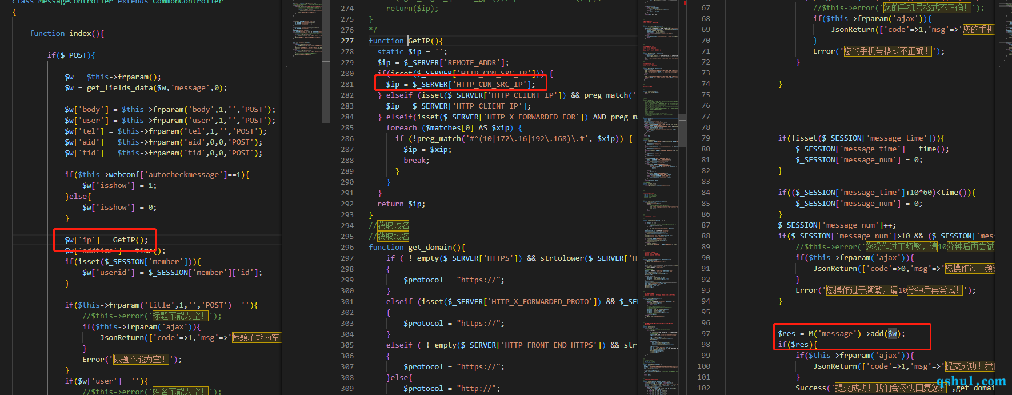Viewport: 1012px width, 395px height.
Task: Click the message_num>10 condition on line 88
Action: [886, 236]
